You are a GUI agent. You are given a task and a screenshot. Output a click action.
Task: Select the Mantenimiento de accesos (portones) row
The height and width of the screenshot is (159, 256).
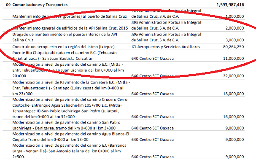pyautogui.click(x=124, y=14)
